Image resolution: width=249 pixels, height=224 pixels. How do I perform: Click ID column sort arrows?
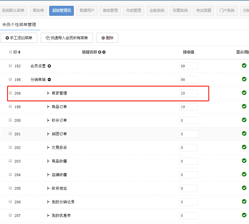[19, 52]
